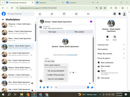
Task: Open the Friends icon in top navigation
Action: click(52, 14)
